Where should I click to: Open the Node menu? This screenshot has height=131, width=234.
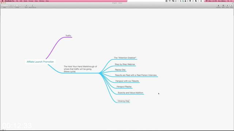point(25,1)
